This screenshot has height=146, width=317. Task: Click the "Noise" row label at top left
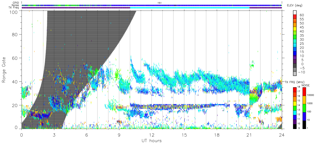click(15, 5)
